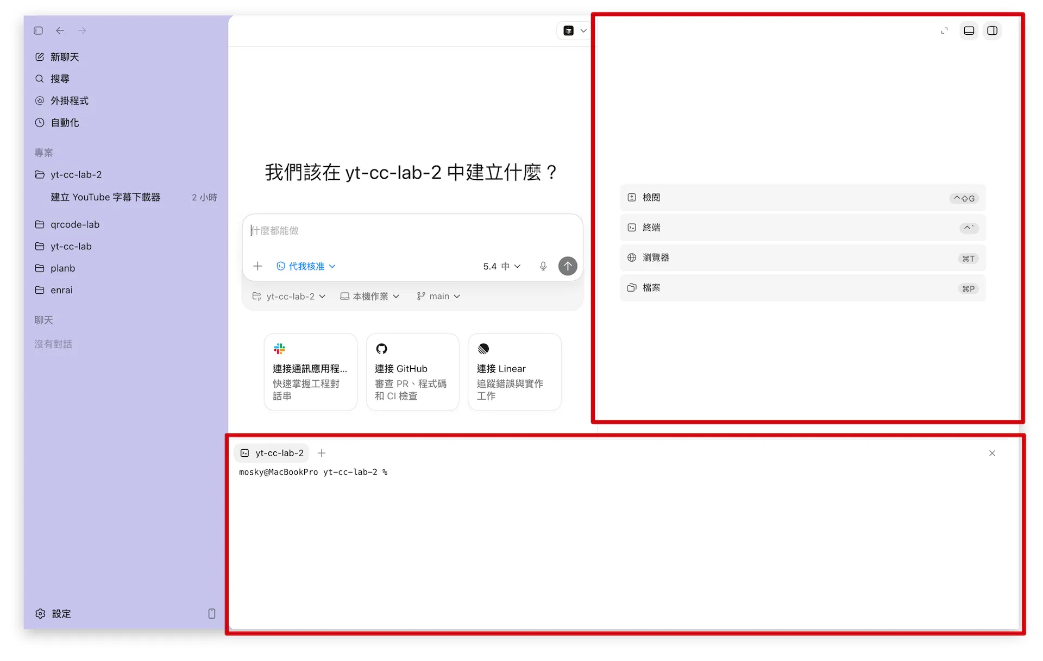Open search (搜尋) in sidebar
This screenshot has height=661, width=1043.
coord(52,79)
